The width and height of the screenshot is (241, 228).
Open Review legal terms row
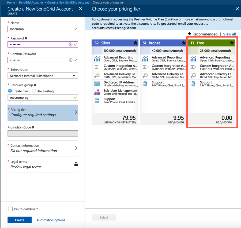43,164
